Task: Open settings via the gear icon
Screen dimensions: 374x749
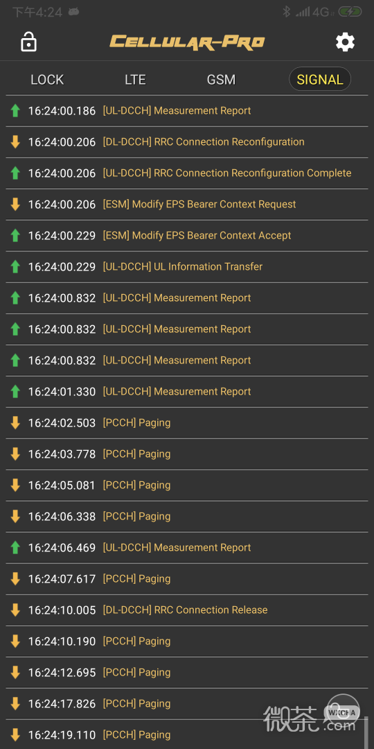Action: point(345,42)
